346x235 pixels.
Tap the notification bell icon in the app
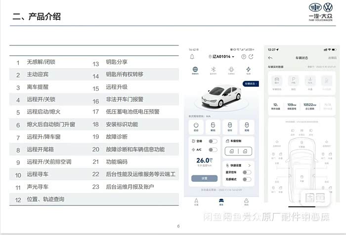click(x=192, y=57)
